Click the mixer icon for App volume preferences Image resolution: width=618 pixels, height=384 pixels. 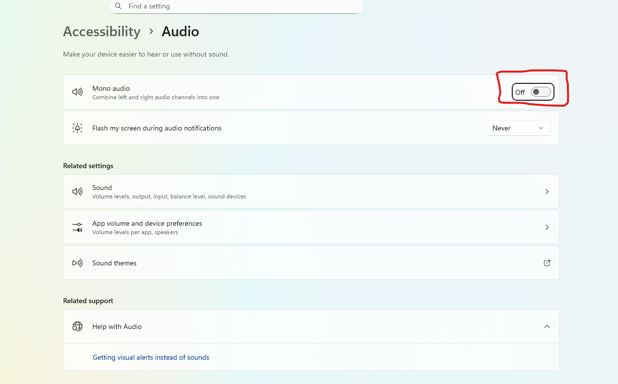pyautogui.click(x=77, y=227)
